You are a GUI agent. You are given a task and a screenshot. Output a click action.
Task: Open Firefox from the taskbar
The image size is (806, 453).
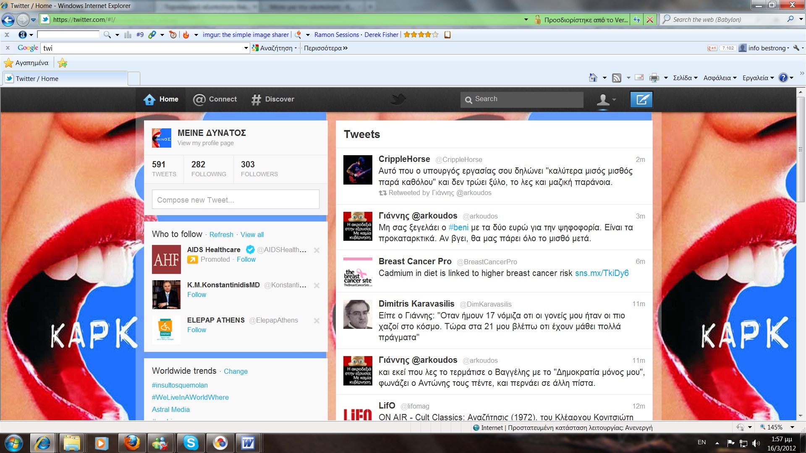pyautogui.click(x=131, y=443)
